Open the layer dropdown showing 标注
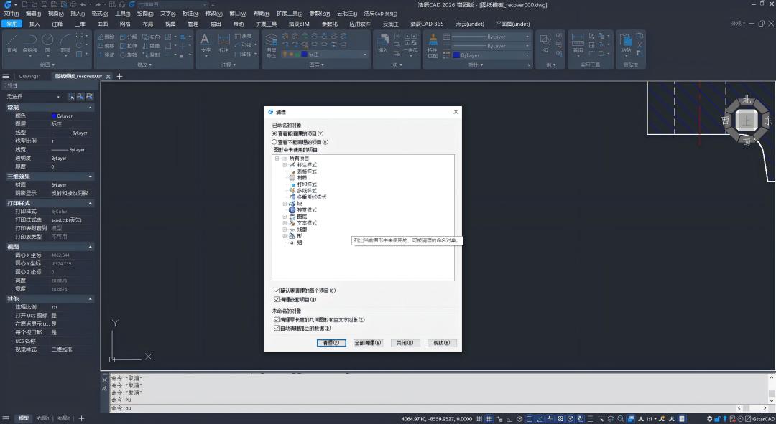 pyautogui.click(x=365, y=55)
